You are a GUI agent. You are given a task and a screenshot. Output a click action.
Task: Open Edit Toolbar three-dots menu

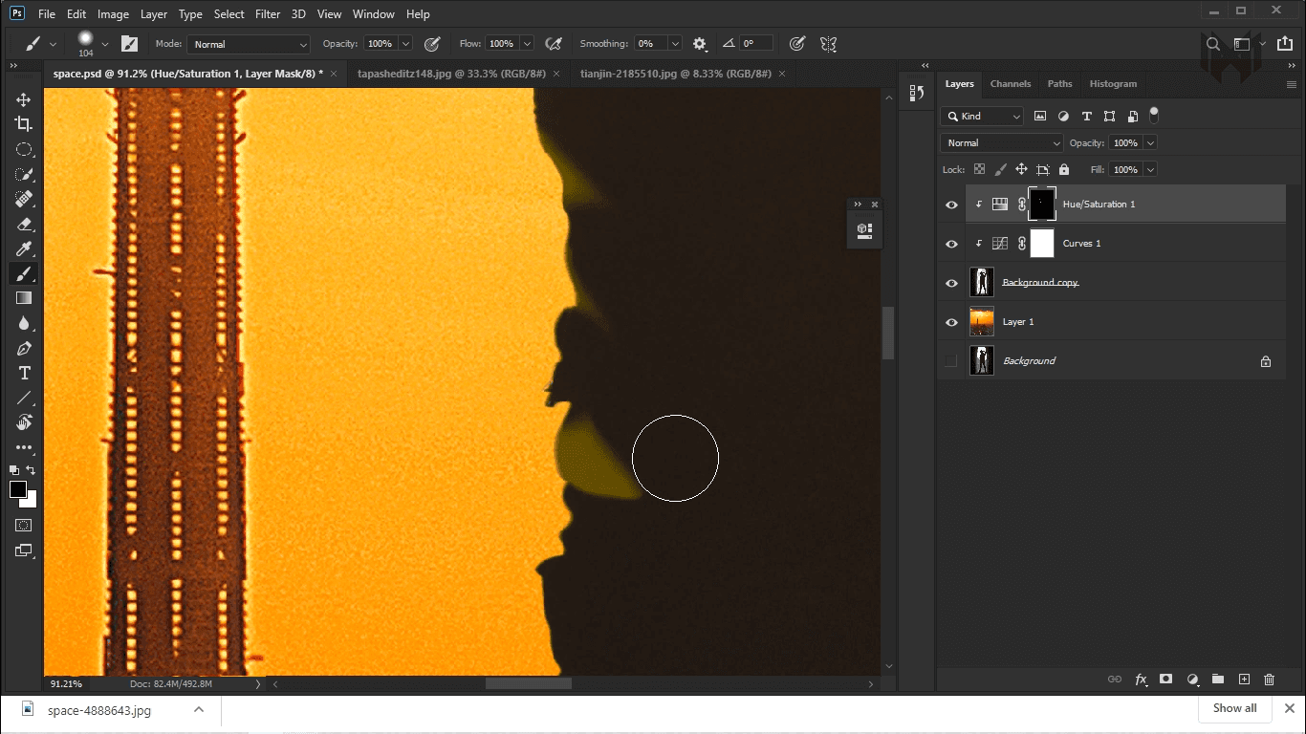pyautogui.click(x=24, y=447)
